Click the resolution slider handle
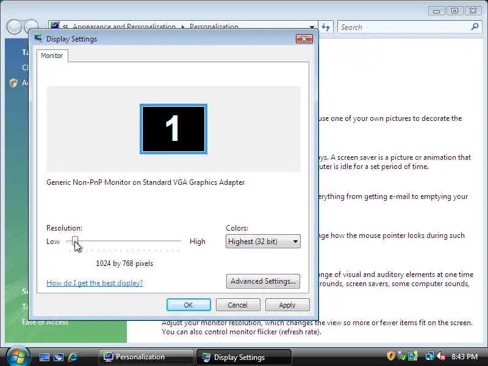488x366 pixels. point(75,241)
